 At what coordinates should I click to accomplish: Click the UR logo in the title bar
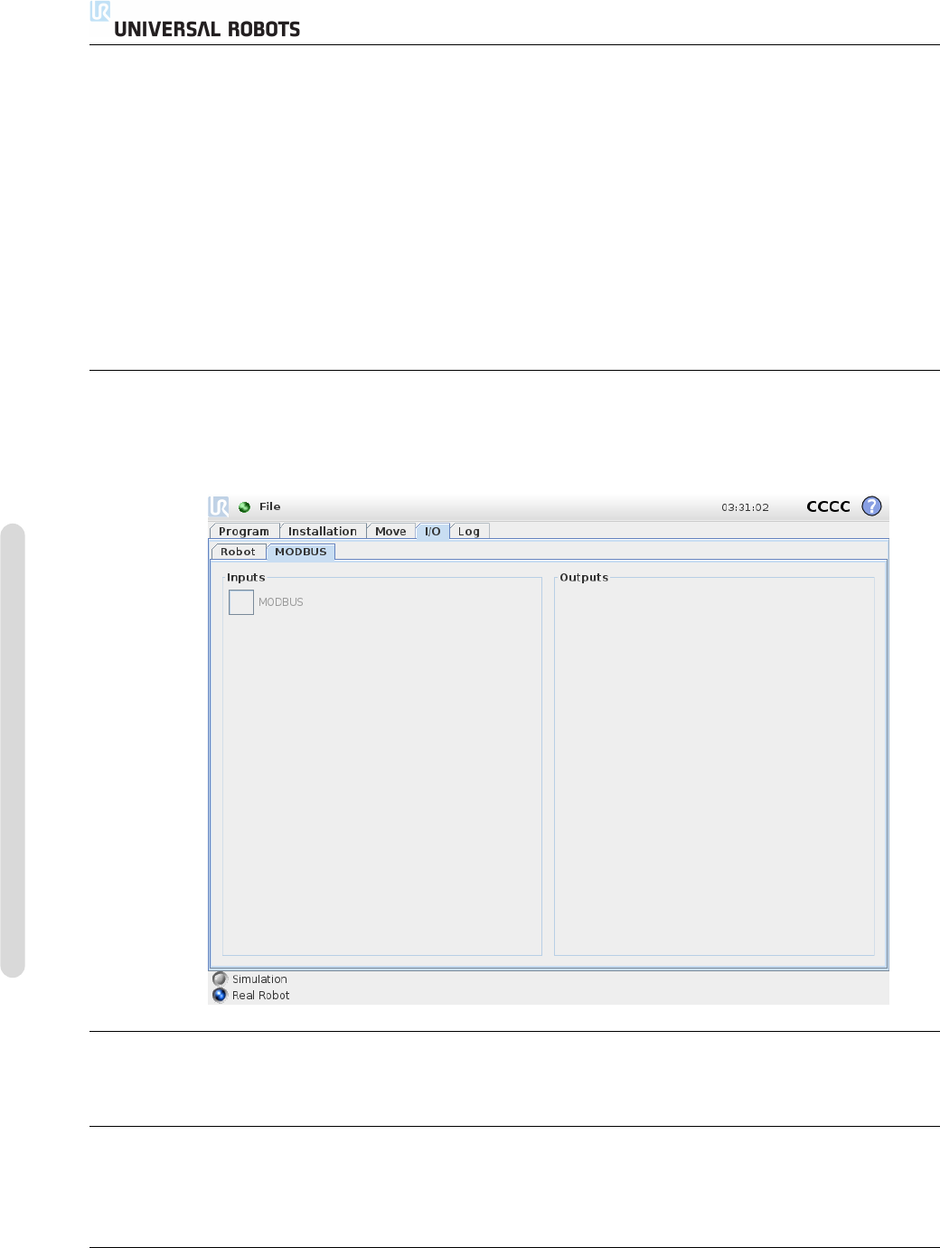tap(219, 506)
